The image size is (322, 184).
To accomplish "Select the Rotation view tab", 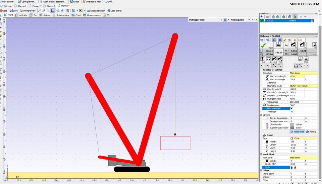I will tap(61, 15).
